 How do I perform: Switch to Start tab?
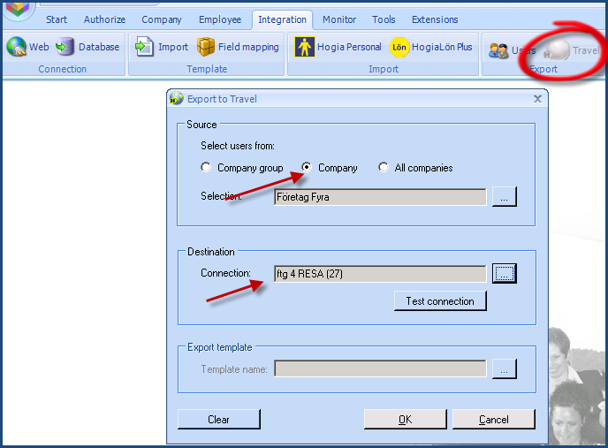pos(57,19)
